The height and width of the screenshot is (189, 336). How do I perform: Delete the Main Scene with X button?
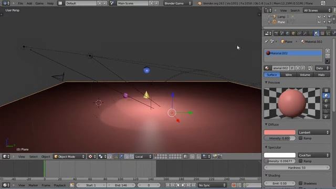156,3
